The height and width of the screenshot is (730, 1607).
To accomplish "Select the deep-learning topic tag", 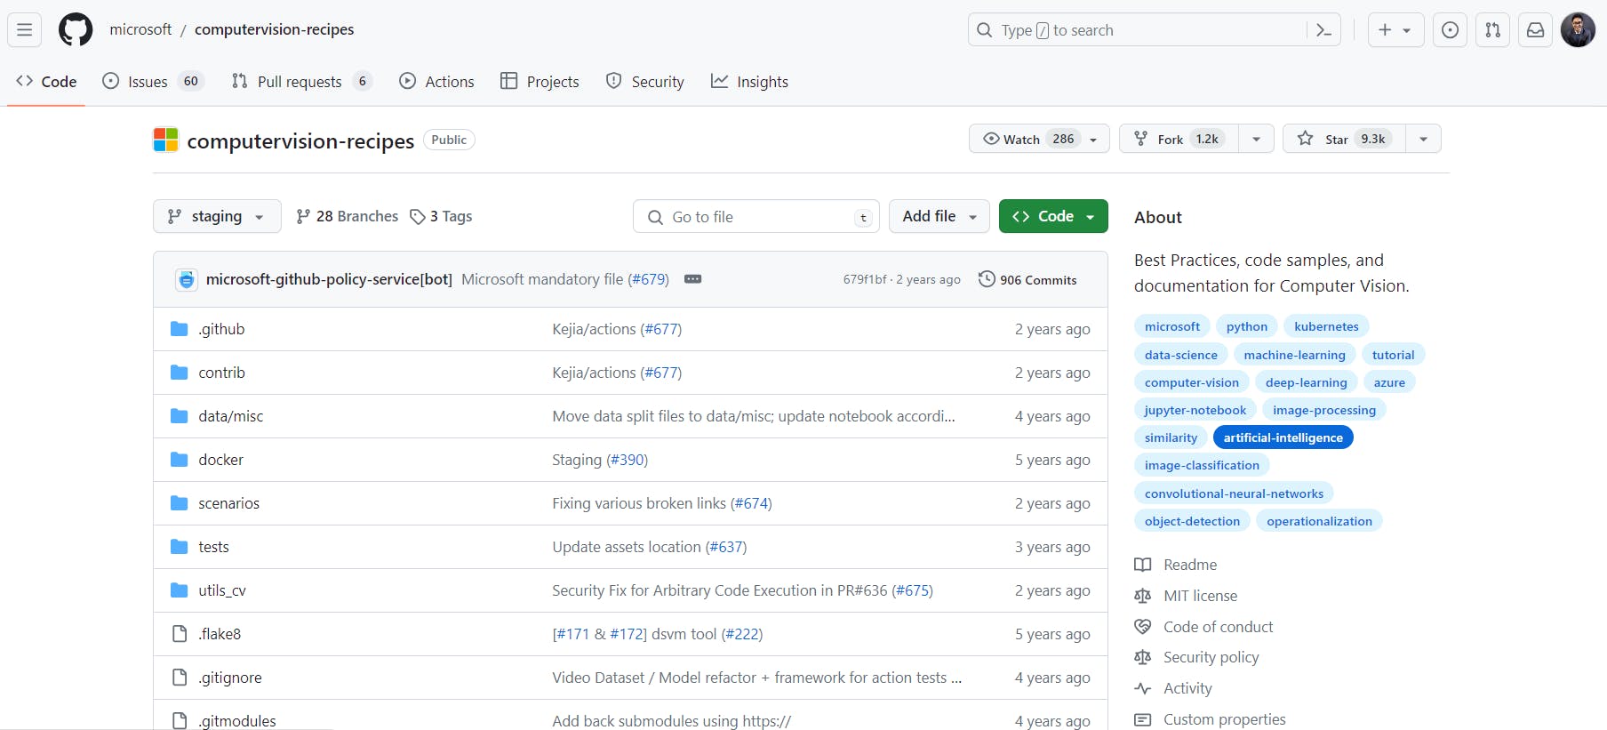I will 1306,382.
